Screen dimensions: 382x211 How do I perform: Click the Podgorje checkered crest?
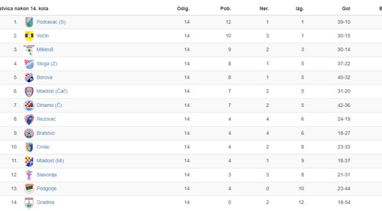pyautogui.click(x=29, y=189)
